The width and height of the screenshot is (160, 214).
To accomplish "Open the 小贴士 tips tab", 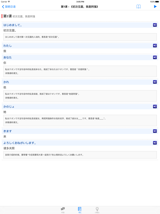I will pos(97,210).
